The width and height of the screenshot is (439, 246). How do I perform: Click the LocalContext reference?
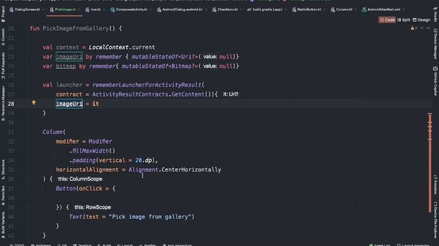point(108,47)
